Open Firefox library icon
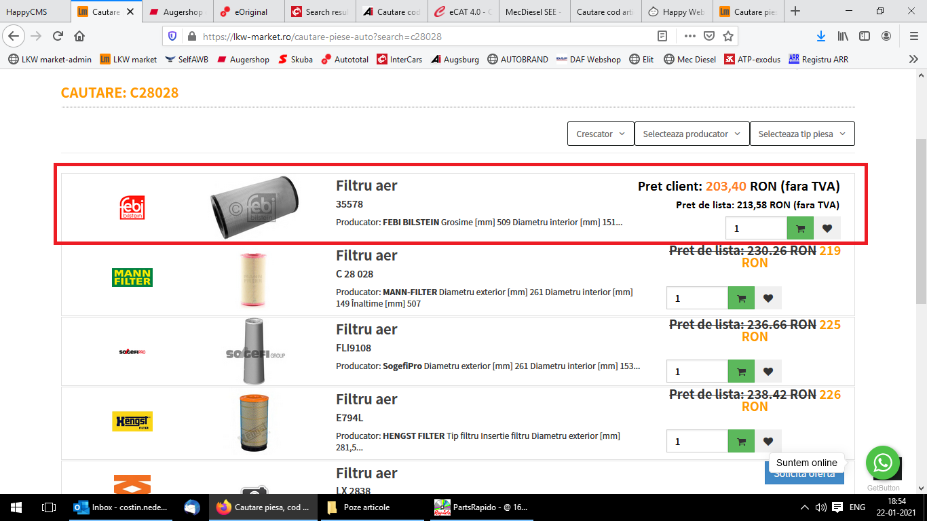This screenshot has width=927, height=521. [843, 36]
